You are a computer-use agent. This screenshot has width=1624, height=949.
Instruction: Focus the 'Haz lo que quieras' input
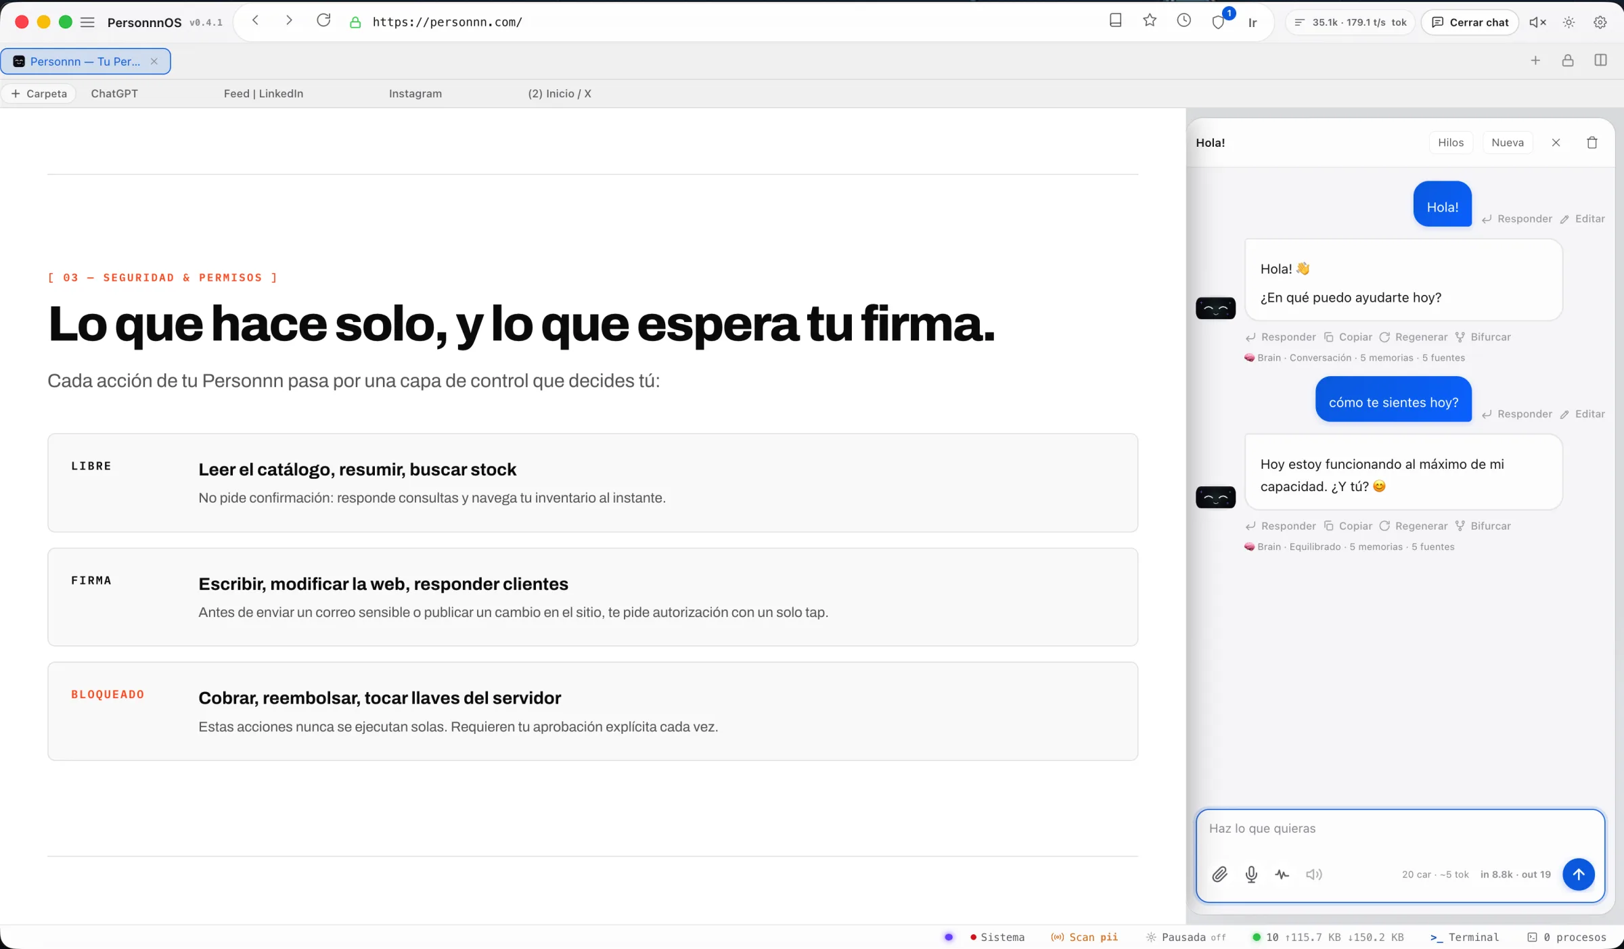pos(1400,829)
